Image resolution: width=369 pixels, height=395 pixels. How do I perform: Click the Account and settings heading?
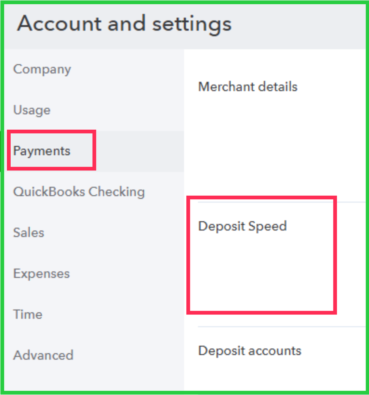click(124, 24)
